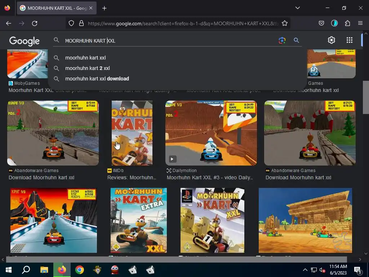The image size is (369, 277).
Task: Go back to the previous page
Action: 9,23
